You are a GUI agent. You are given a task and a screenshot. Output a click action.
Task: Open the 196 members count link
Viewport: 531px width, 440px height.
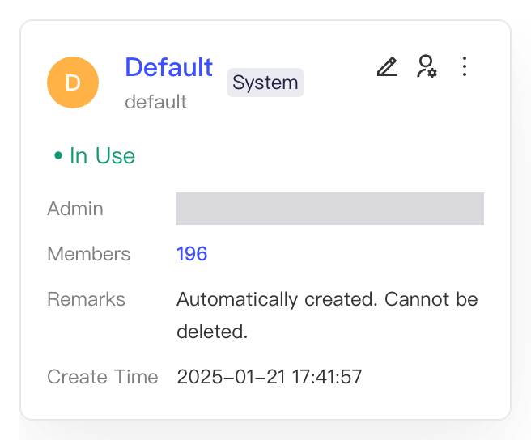click(x=192, y=254)
